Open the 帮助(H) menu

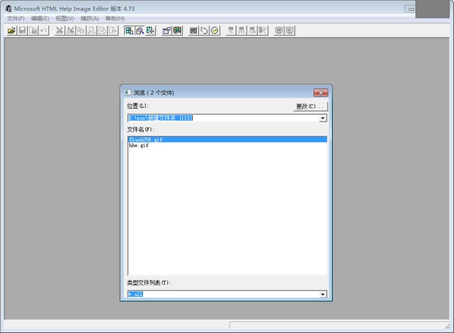[x=115, y=18]
